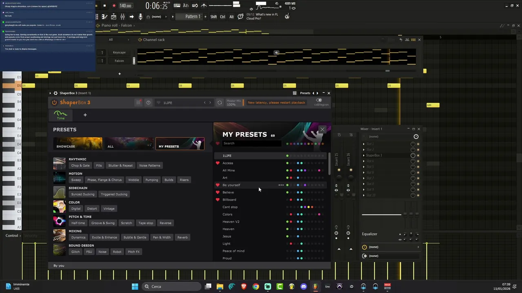Open the All channel filter dropdown
Screen dimensions: 522x293
pos(118,39)
